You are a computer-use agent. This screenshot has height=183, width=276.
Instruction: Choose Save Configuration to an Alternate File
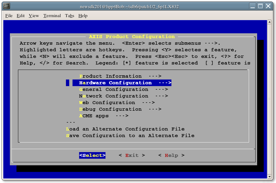(130, 136)
